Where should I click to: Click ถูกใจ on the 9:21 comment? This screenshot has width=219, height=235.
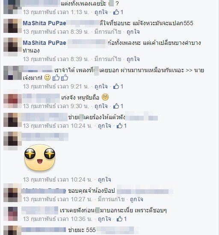click(101, 86)
